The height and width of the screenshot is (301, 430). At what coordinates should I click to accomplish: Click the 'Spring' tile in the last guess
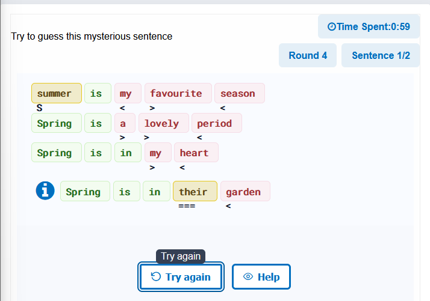85,191
